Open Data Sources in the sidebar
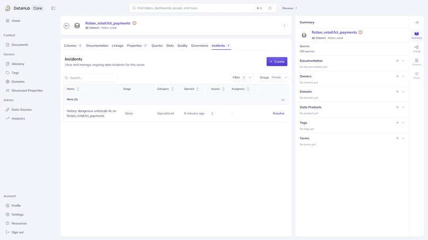428x240 pixels. tap(19, 110)
